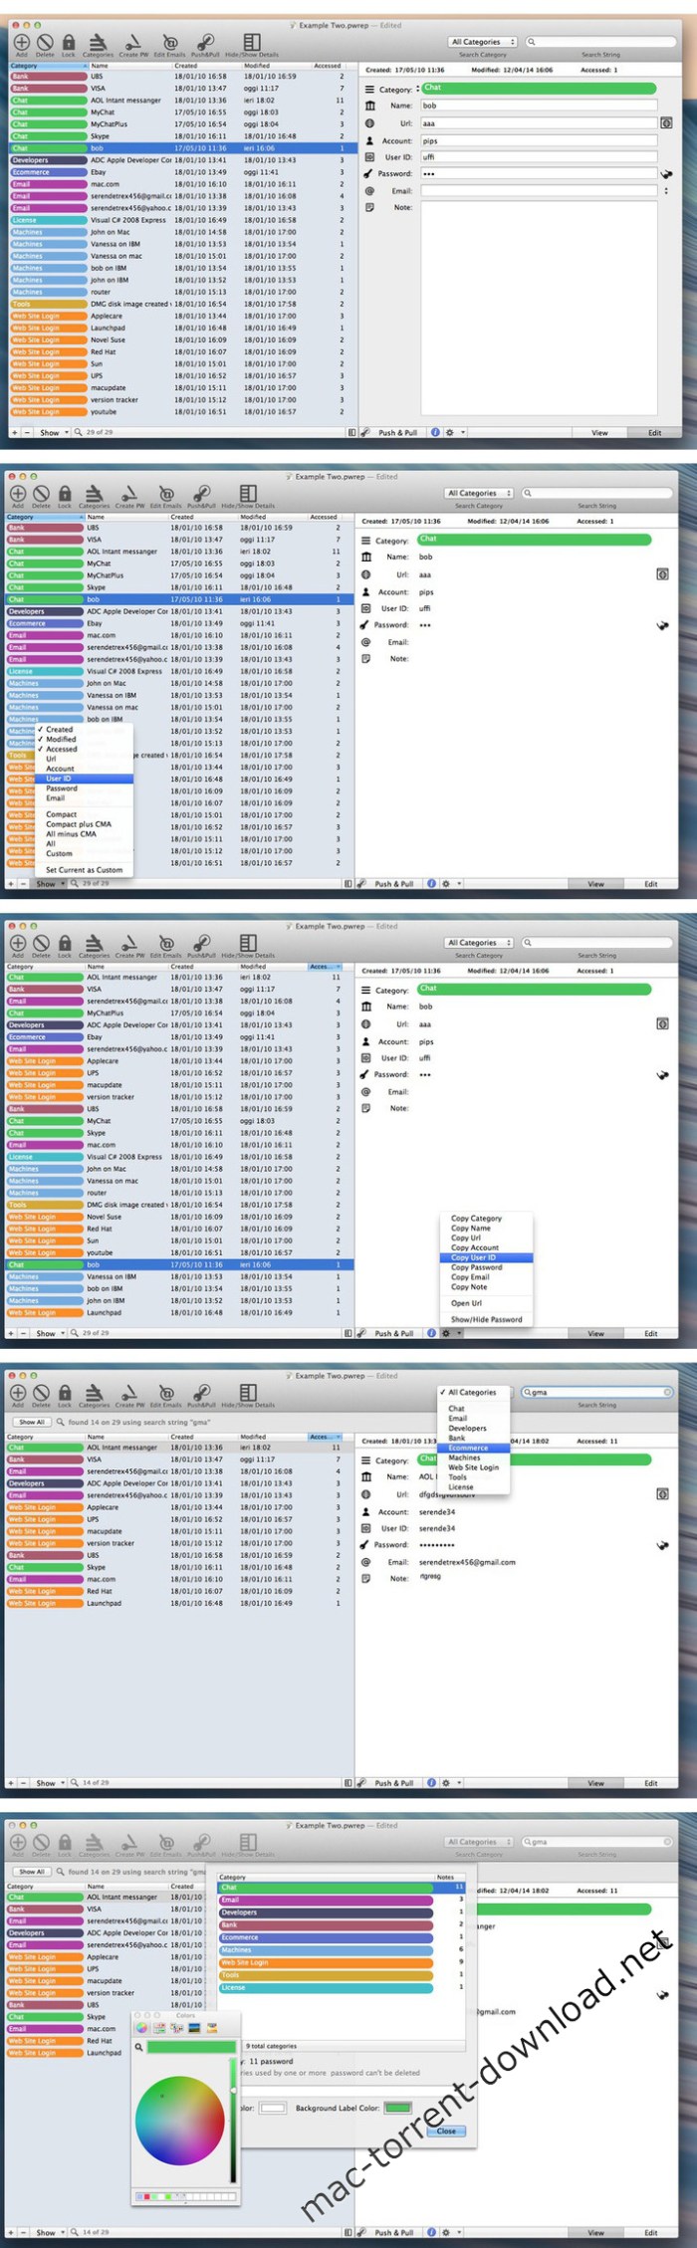The width and height of the screenshot is (697, 2248).
Task: Select crayons tab in Colors picker
Action: (x=211, y=2028)
